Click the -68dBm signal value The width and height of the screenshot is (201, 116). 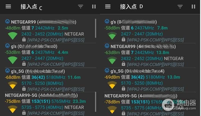(x=13, y=77)
